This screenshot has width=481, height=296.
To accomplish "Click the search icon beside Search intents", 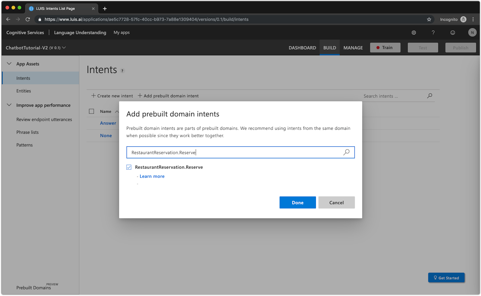I will point(429,96).
